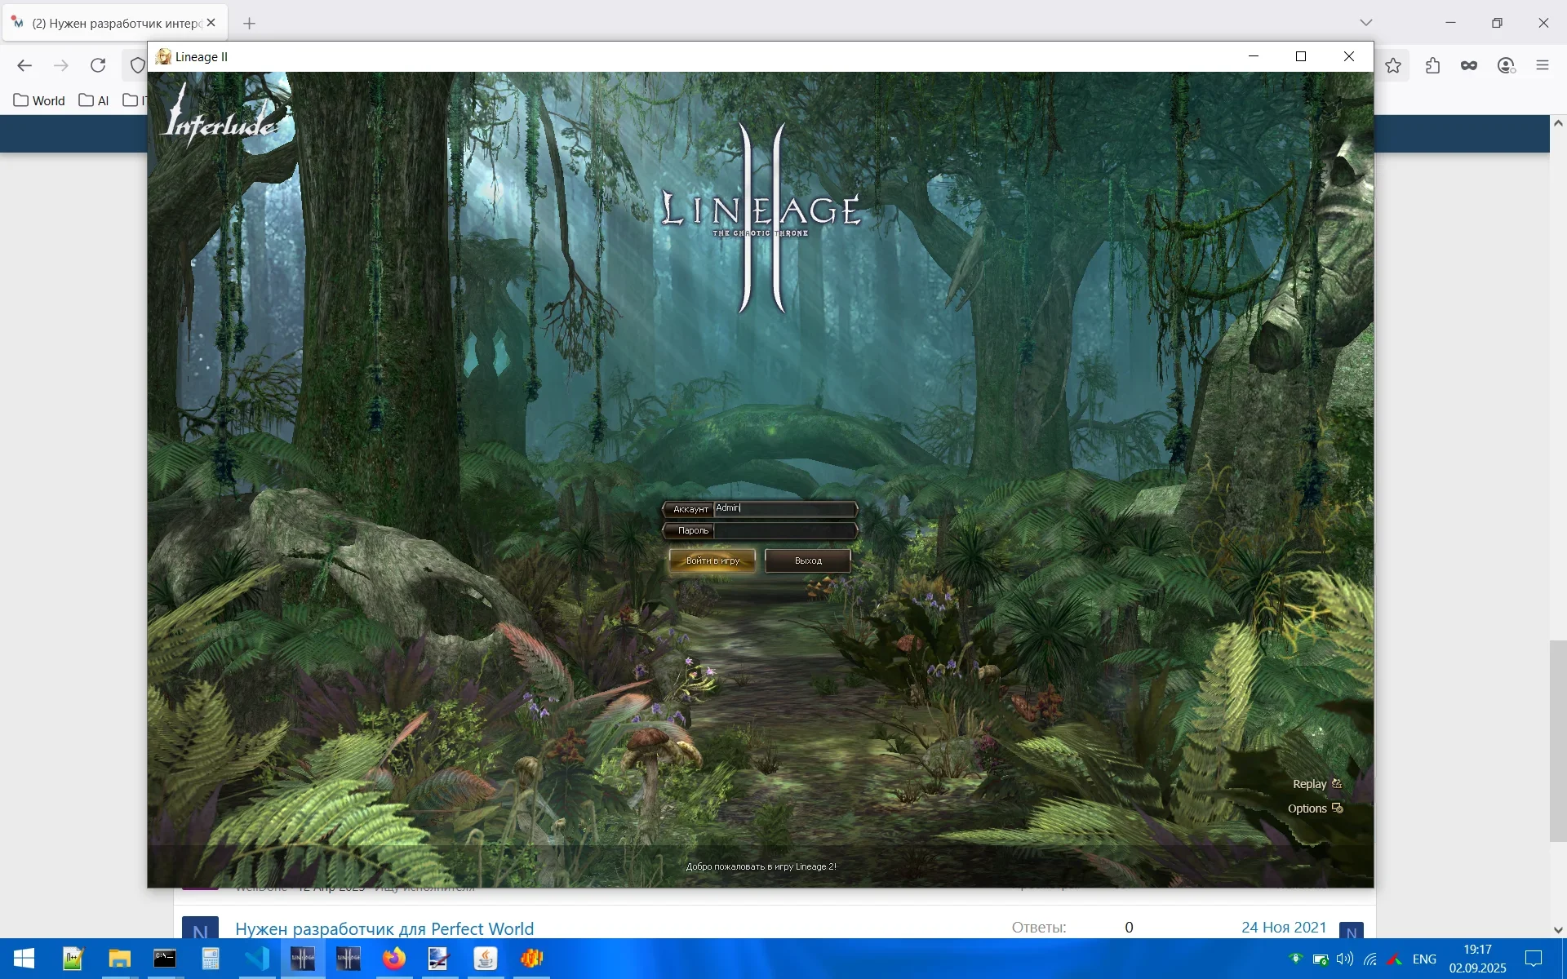Click the battery tray icon
Screen dimensions: 1567x979
pos(1320,959)
